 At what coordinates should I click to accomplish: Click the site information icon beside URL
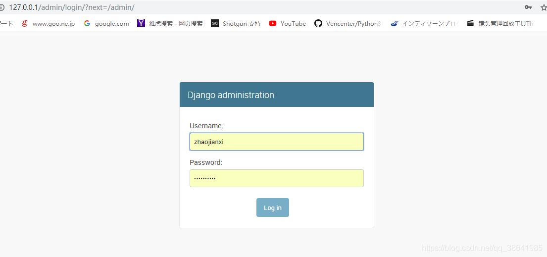pyautogui.click(x=2, y=7)
